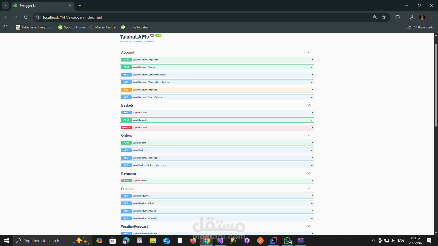
Task: Click POST badge for /api/Account/Register
Action: pyautogui.click(x=126, y=60)
